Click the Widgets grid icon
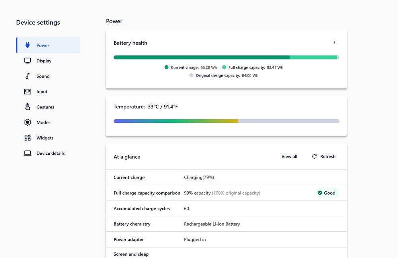Image resolution: width=398 pixels, height=258 pixels. pos(27,138)
